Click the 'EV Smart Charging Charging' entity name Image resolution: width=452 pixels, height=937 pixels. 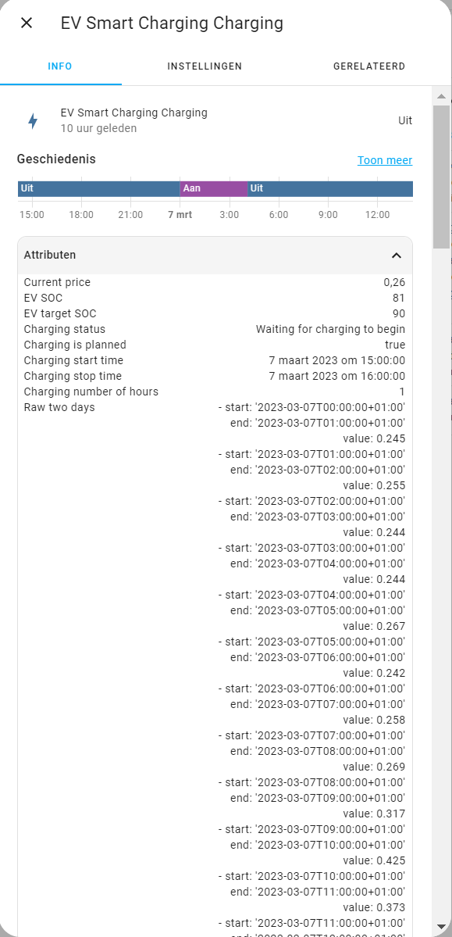[133, 113]
